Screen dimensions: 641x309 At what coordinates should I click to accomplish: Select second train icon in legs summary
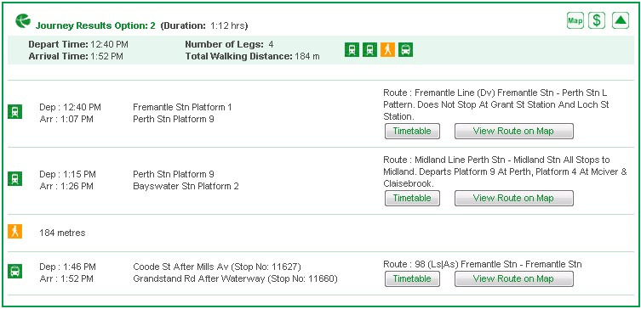(369, 50)
